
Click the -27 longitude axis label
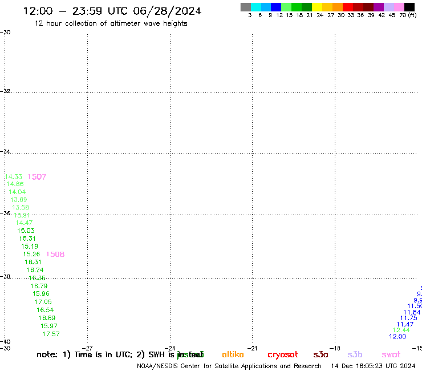point(87,348)
